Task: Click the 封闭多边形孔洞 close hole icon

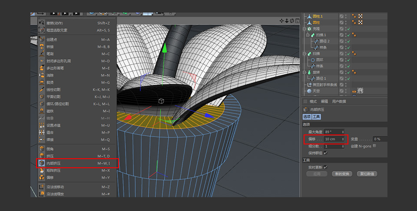Action: point(42,61)
